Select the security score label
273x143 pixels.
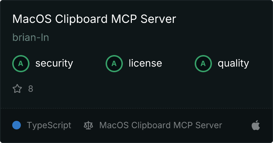click(54, 63)
